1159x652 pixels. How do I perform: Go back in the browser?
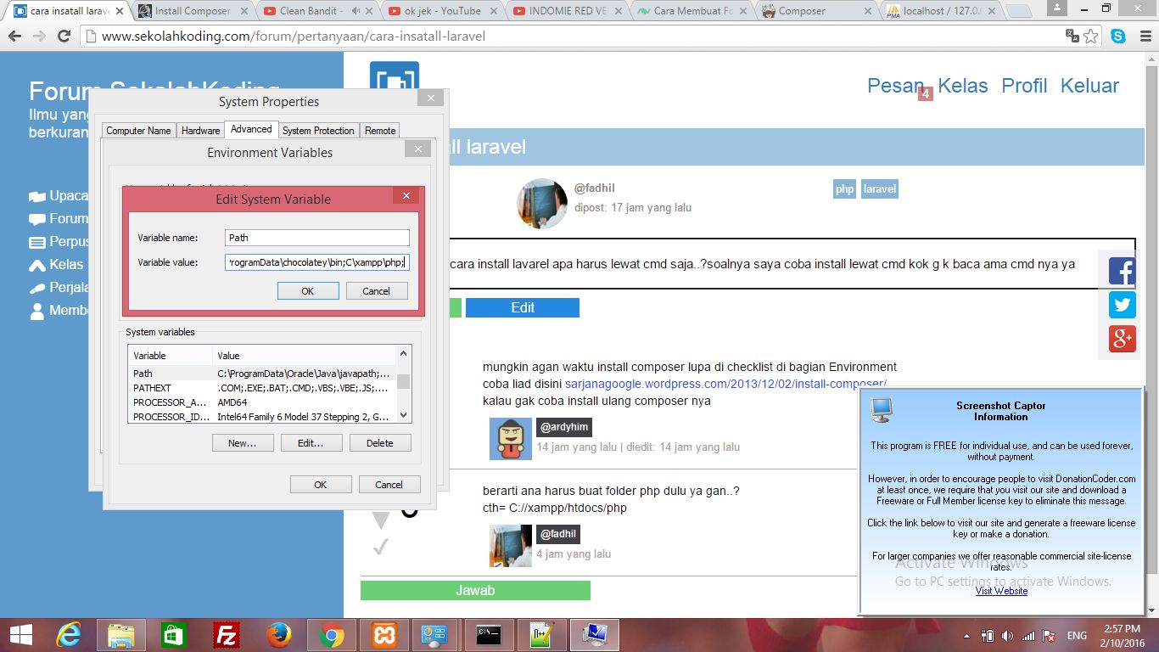point(15,37)
